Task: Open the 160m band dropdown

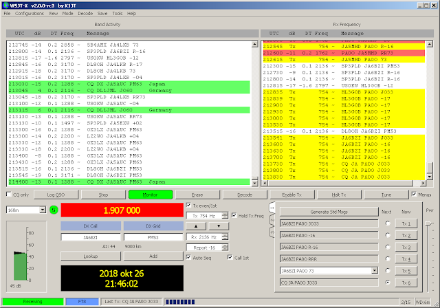Action: pyautogui.click(x=43, y=210)
